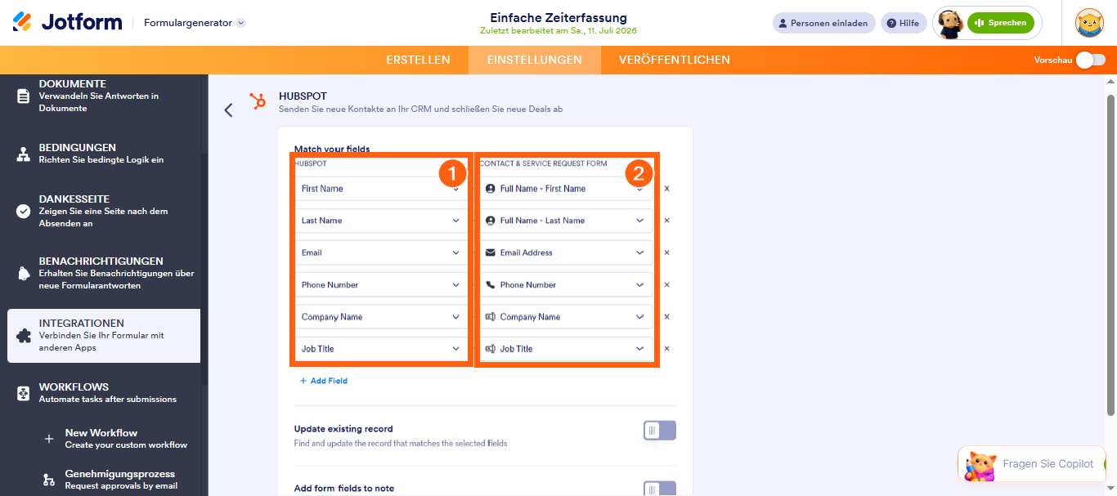Click the Copilot cat icon
The height and width of the screenshot is (496, 1117).
pos(979,466)
